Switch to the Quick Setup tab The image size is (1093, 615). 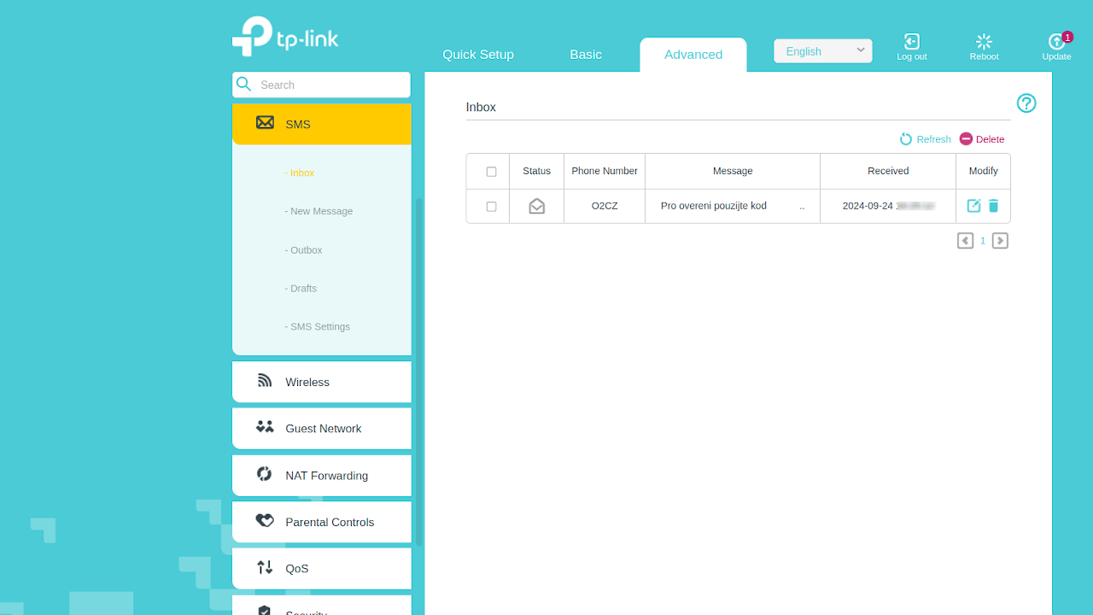[478, 55]
